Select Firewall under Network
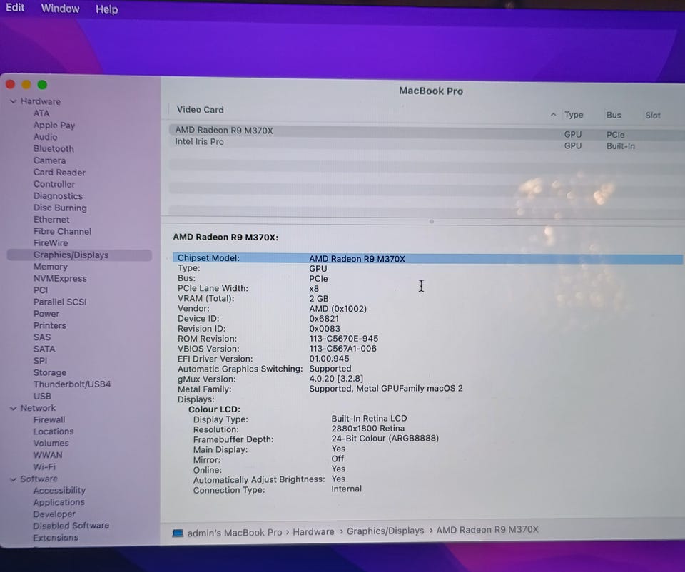Screen dimensions: 685x572 point(49,419)
